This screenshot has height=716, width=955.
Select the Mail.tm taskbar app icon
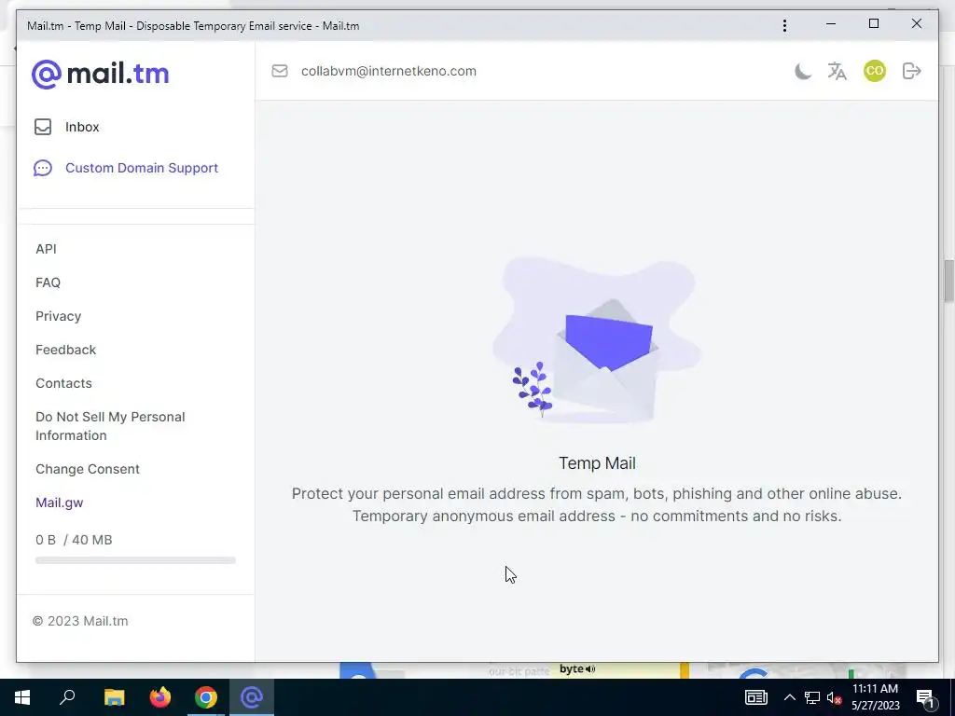coord(252,697)
